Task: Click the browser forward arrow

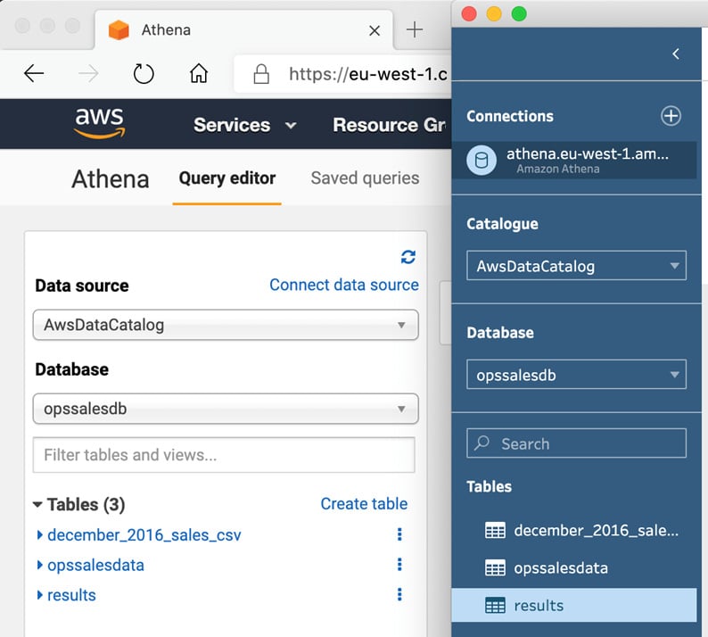Action: 88,73
